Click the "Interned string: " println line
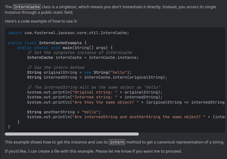This screenshot has height=159, width=227. coord(95,97)
